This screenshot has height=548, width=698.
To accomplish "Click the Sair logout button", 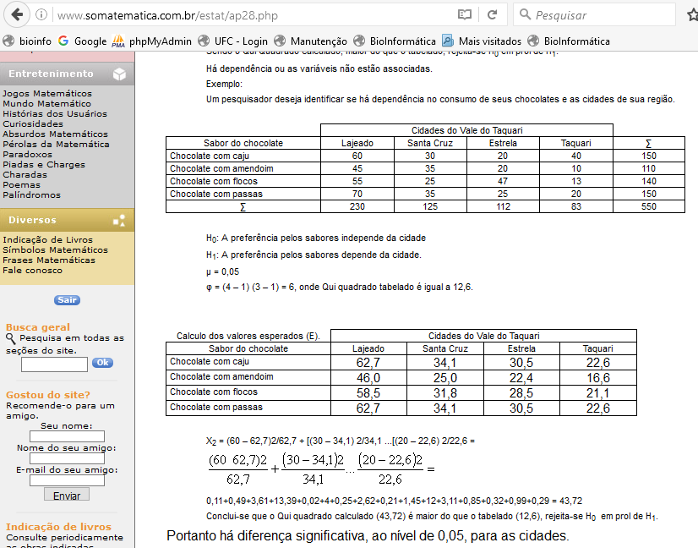I will 68,300.
